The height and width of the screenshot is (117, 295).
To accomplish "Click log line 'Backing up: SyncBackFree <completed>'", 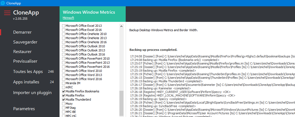I will click(x=163, y=106).
